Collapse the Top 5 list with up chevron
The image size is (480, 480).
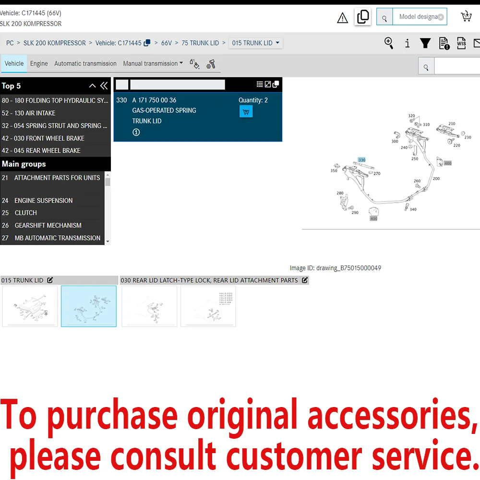92,86
